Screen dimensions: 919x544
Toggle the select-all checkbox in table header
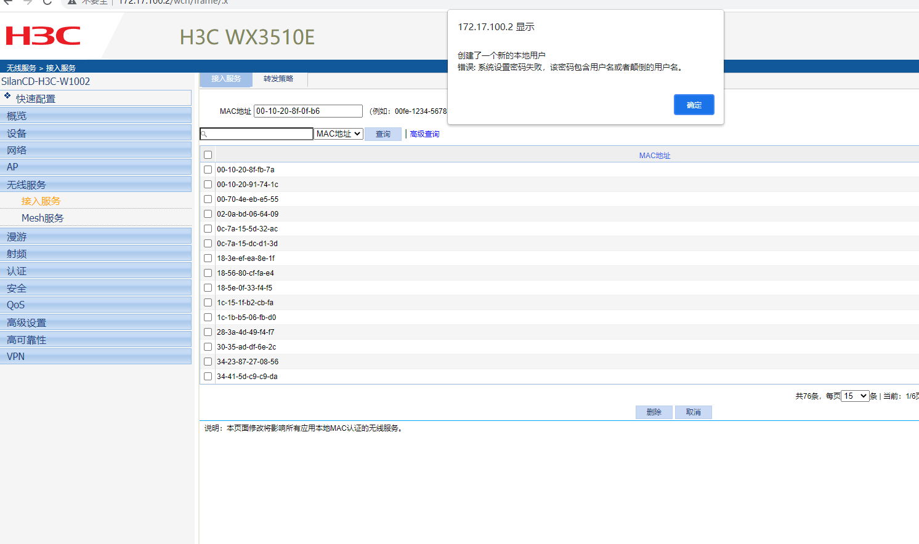pyautogui.click(x=208, y=155)
